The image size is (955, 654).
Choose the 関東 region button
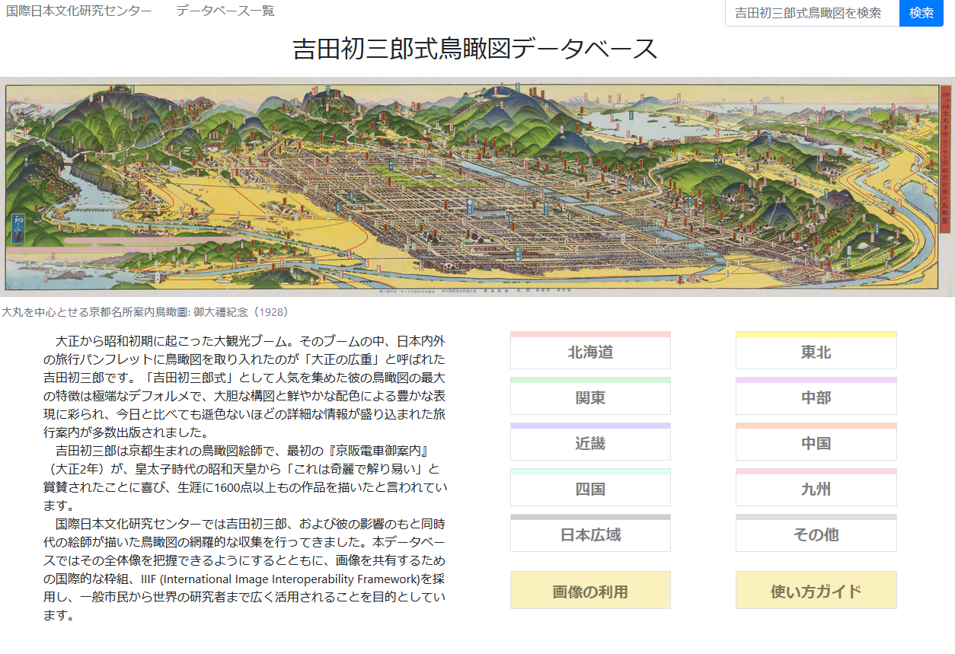pyautogui.click(x=590, y=398)
